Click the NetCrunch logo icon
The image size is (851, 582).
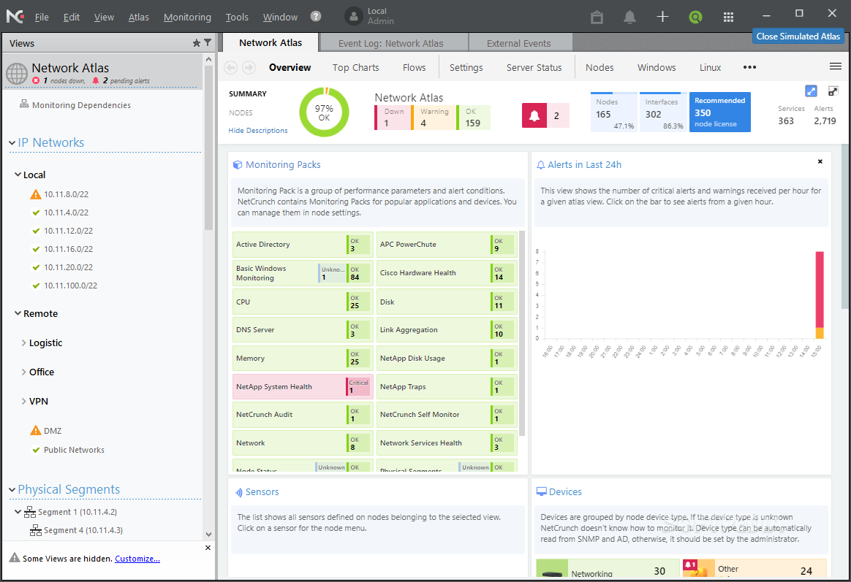15,16
